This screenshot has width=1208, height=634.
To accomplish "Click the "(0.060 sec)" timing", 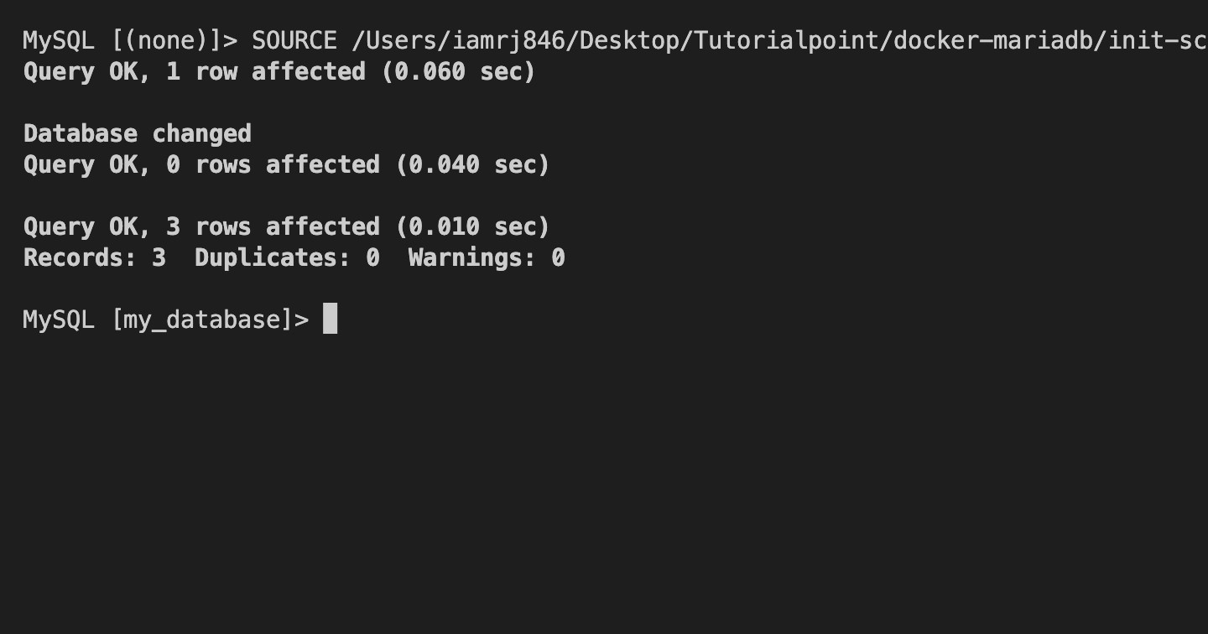I will [458, 72].
